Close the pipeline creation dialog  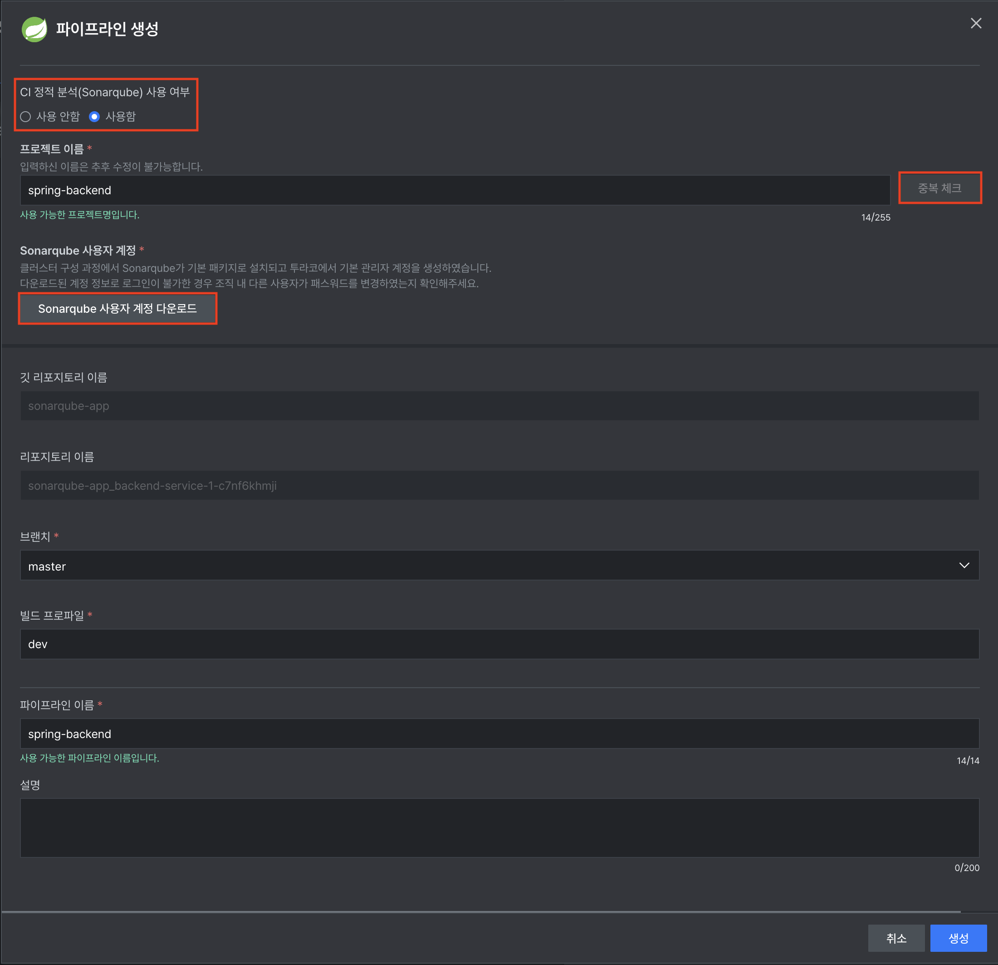tap(976, 24)
